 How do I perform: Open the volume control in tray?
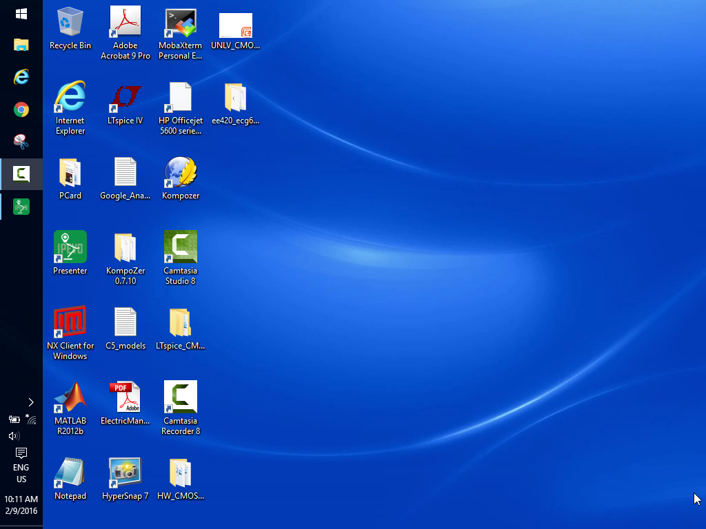(13, 436)
